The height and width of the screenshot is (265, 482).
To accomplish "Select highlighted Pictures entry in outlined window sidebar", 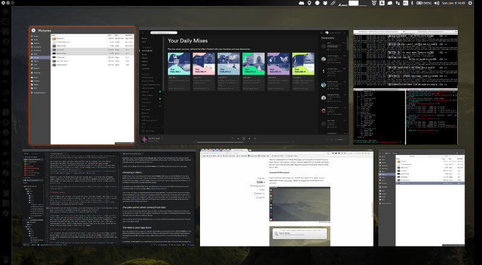I will coord(40,57).
